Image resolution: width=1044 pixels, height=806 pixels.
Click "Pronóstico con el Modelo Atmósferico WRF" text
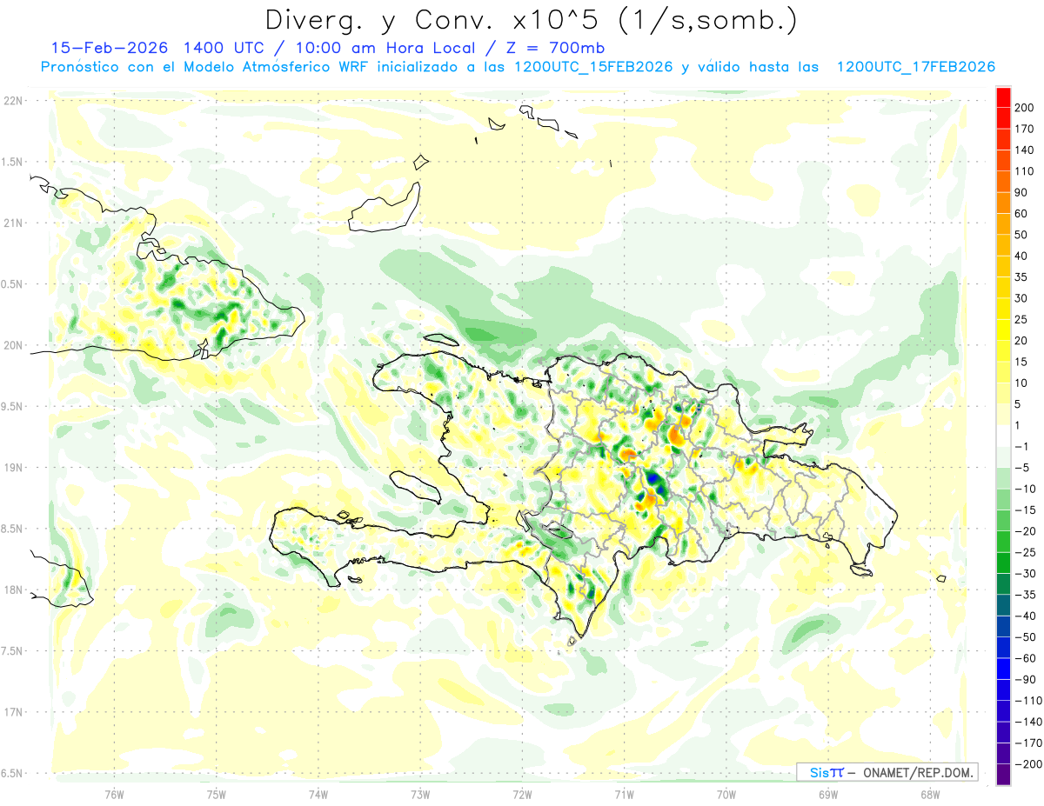[x=206, y=67]
